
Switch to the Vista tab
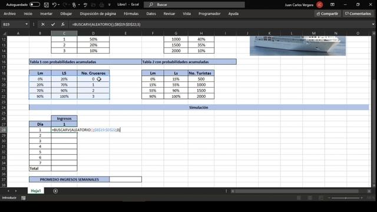(x=187, y=14)
